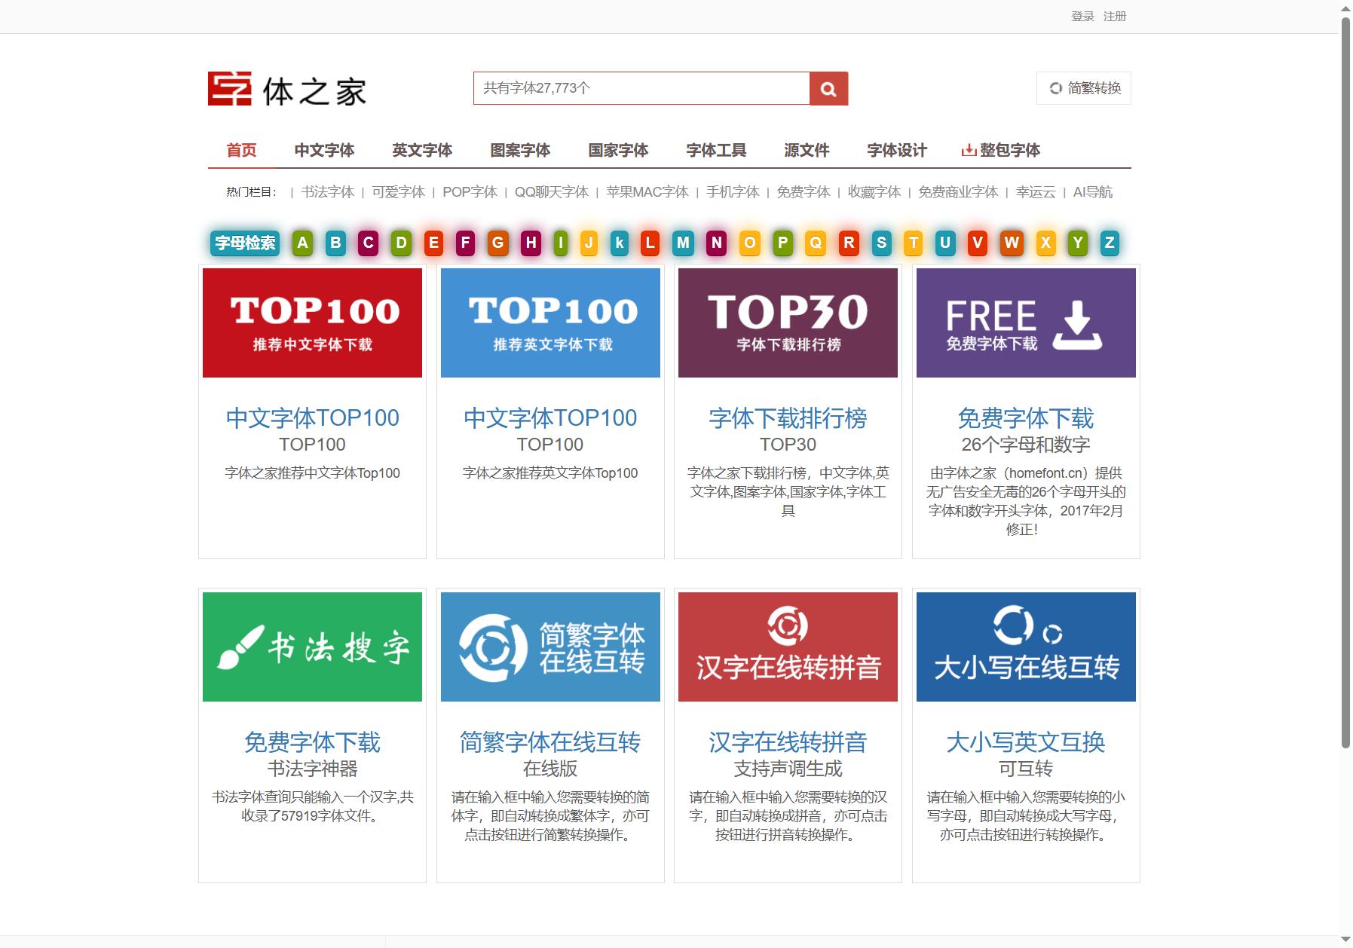Image resolution: width=1353 pixels, height=948 pixels.
Task: Filter fonts by letter N badge
Action: pyautogui.click(x=716, y=243)
